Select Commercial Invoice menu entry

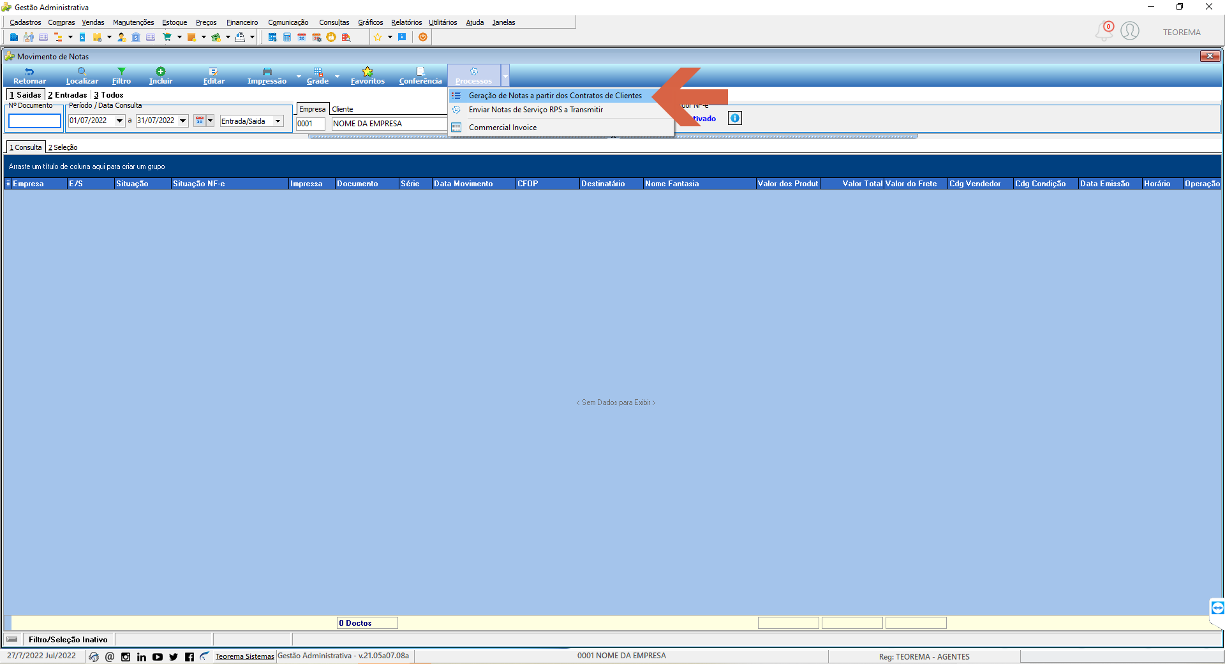click(x=503, y=128)
